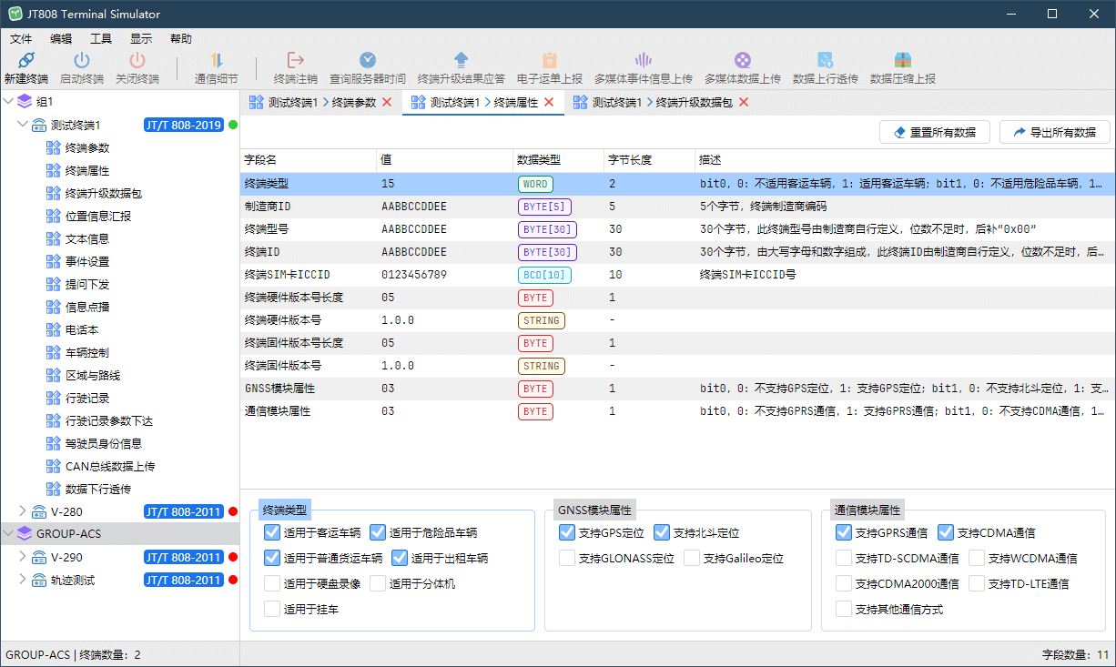Click the 终端注销 toolbar icon
1116x667 pixels.
pyautogui.click(x=295, y=61)
